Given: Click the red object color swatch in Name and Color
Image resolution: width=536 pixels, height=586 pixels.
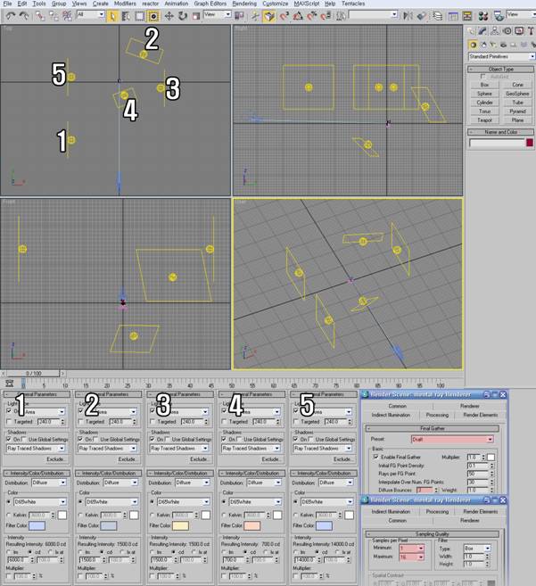Looking at the screenshot, I should pos(530,143).
